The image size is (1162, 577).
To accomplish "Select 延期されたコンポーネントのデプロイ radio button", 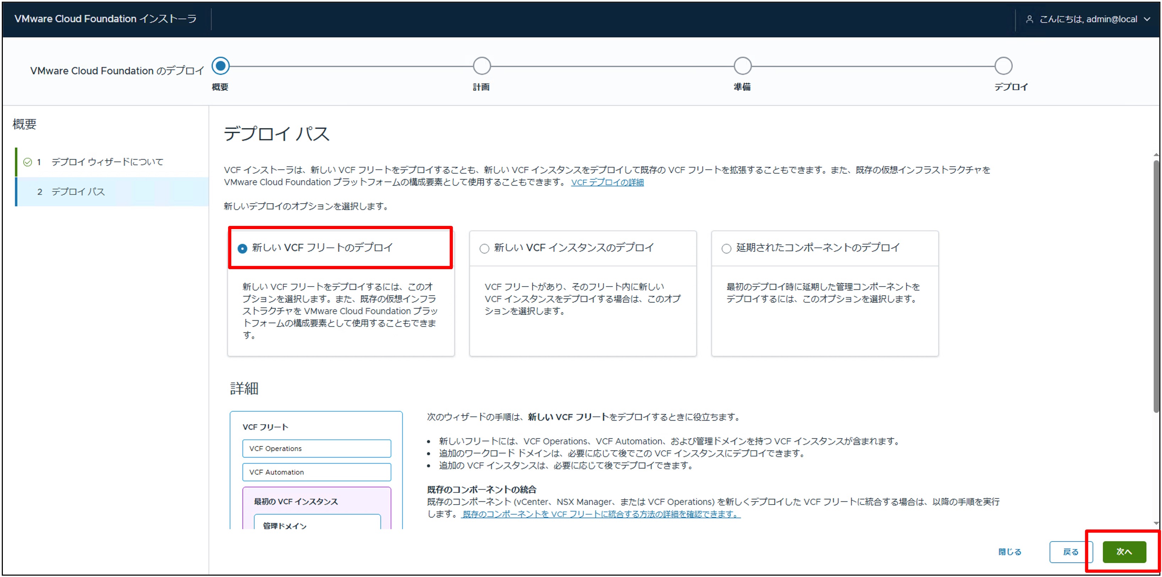I will pyautogui.click(x=726, y=249).
